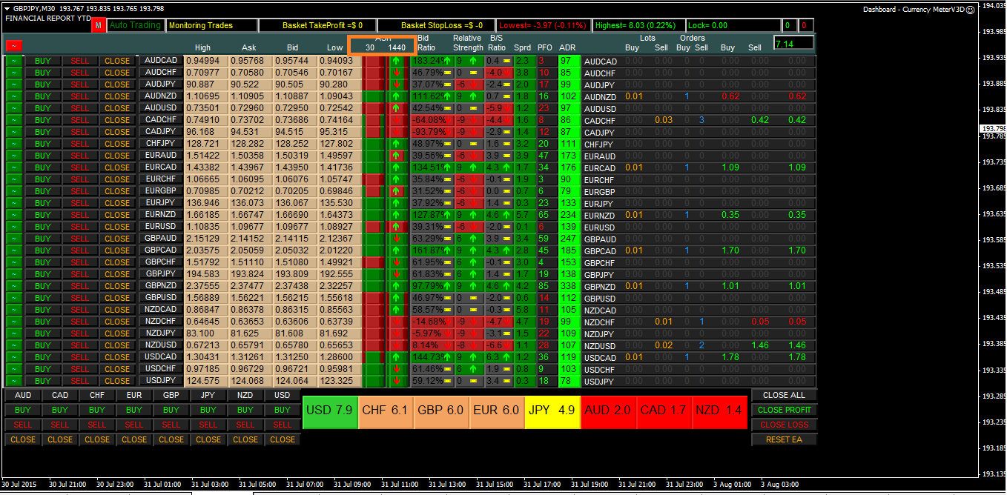Click SELL under the JPY currency column
Image resolution: width=1007 pixels, height=495 pixels.
click(208, 425)
